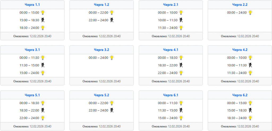Click the light bulb icon in Черга 3.2
Viewport: 272px width, 131px height.
[x=112, y=58]
